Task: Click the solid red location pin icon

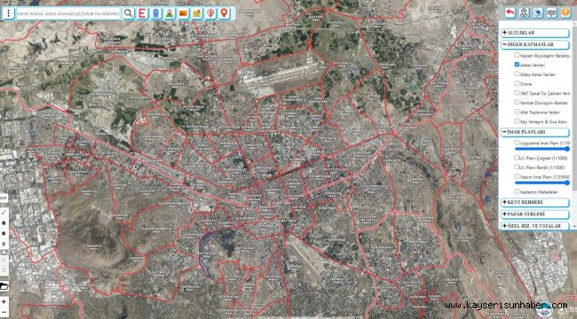Action: [x=224, y=13]
